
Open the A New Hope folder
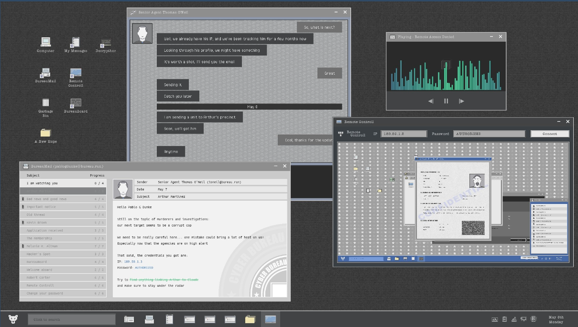click(45, 134)
